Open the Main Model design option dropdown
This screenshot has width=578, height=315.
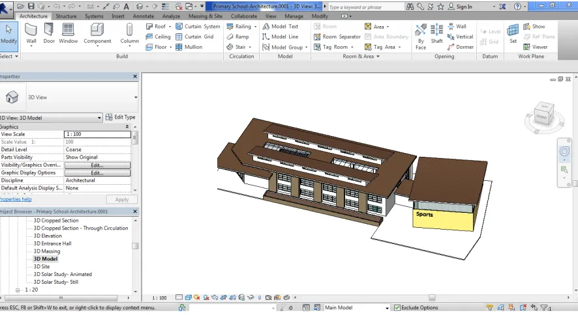(387, 308)
